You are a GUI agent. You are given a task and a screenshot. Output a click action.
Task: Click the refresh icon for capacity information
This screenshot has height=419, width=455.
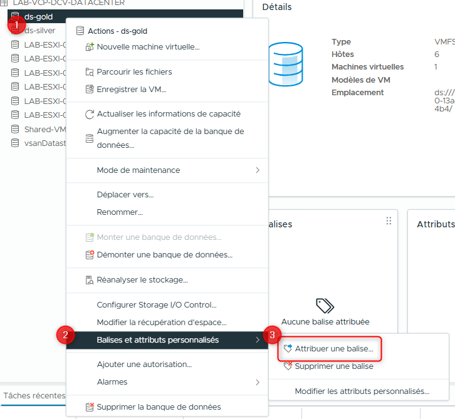pos(90,114)
